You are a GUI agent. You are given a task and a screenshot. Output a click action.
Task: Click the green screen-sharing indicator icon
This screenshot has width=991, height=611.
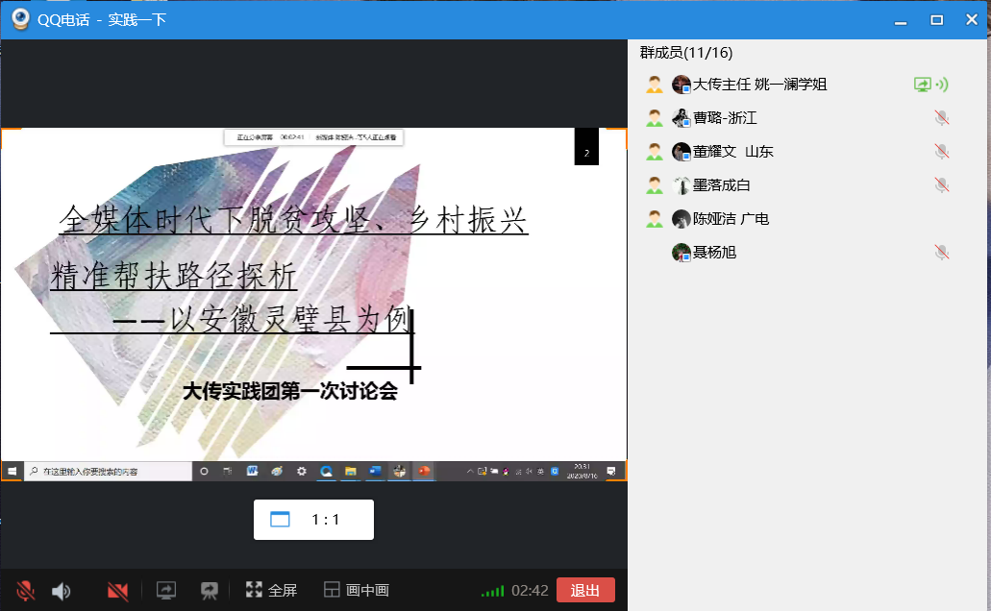[x=923, y=85]
